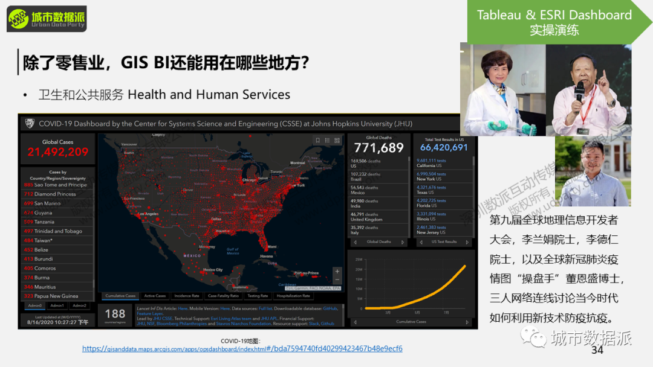
Task: Select Burundi in the cases list
Action: 57,259
